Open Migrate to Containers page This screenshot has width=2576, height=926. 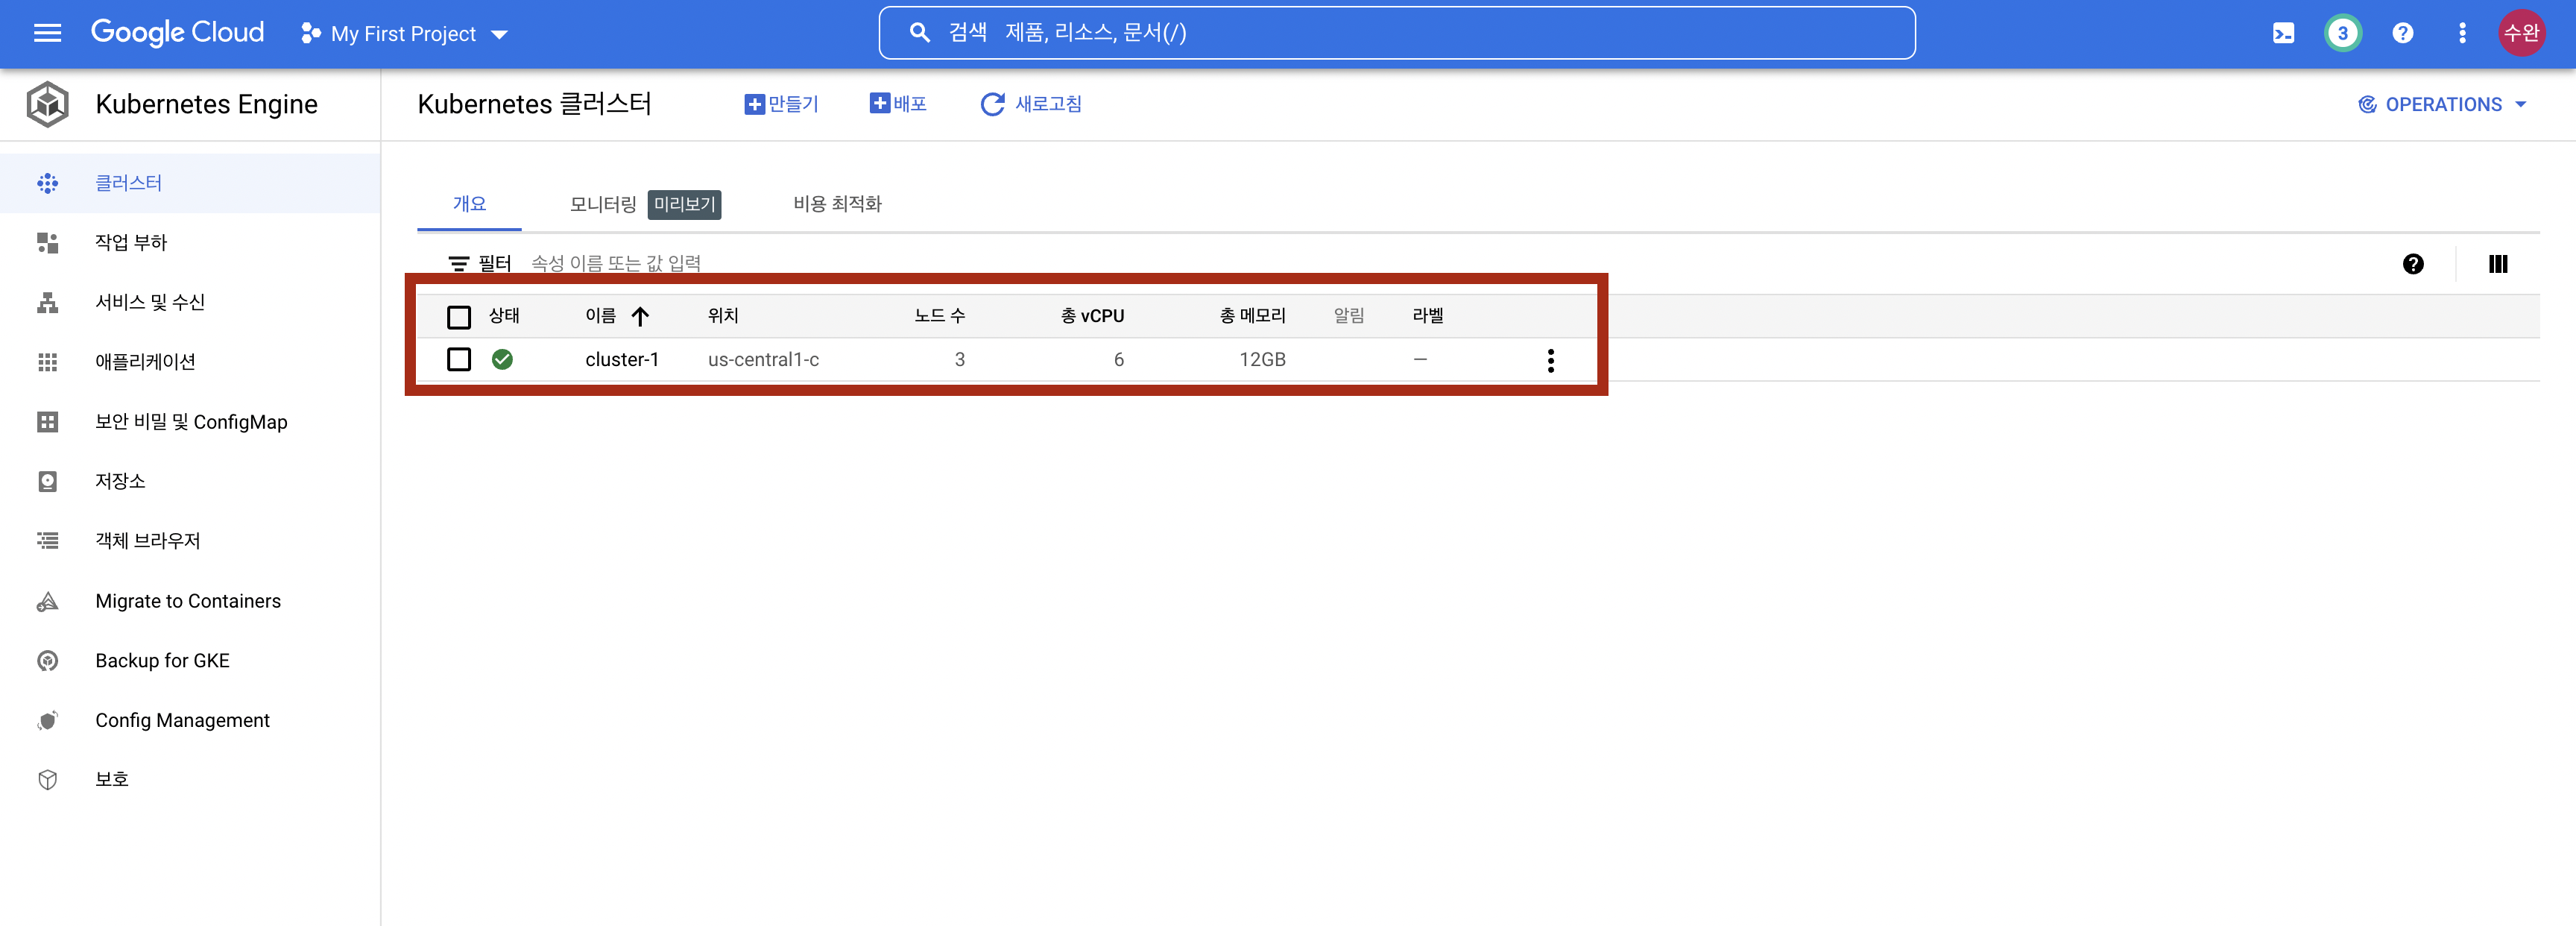tap(190, 601)
